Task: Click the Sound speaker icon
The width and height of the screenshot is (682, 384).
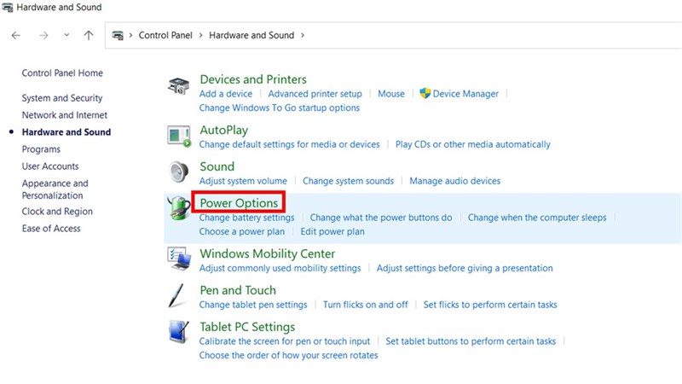Action: coord(178,172)
